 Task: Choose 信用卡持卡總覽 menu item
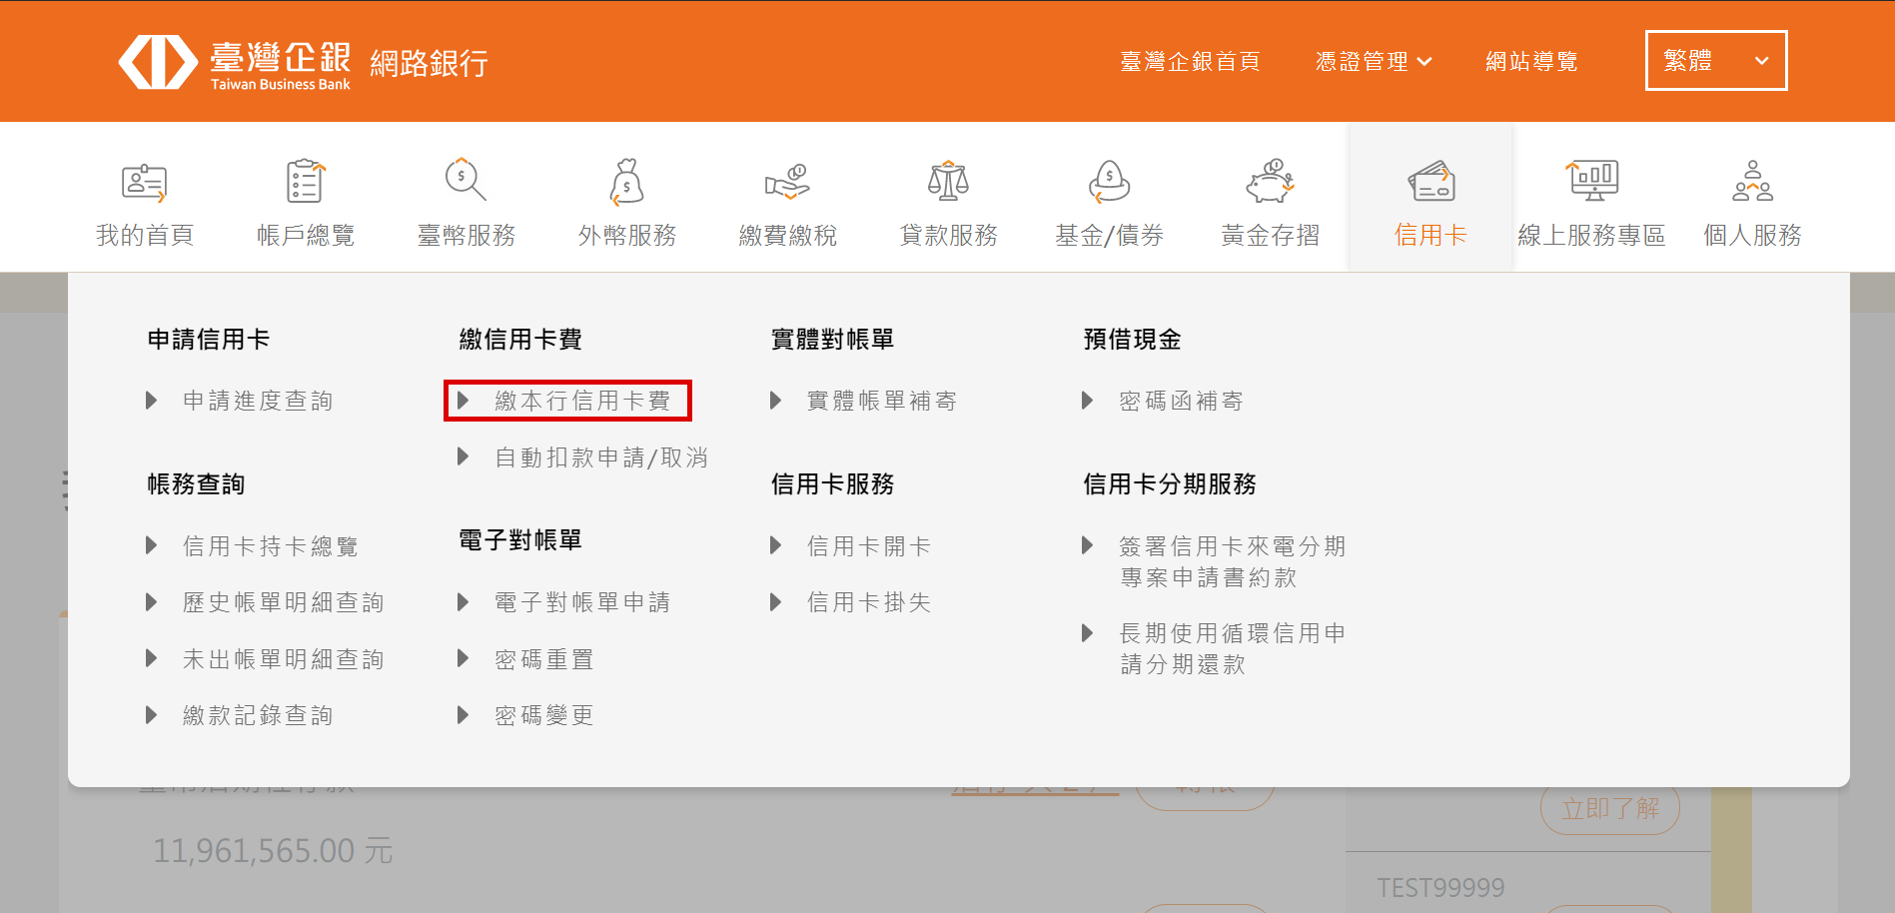[x=270, y=546]
